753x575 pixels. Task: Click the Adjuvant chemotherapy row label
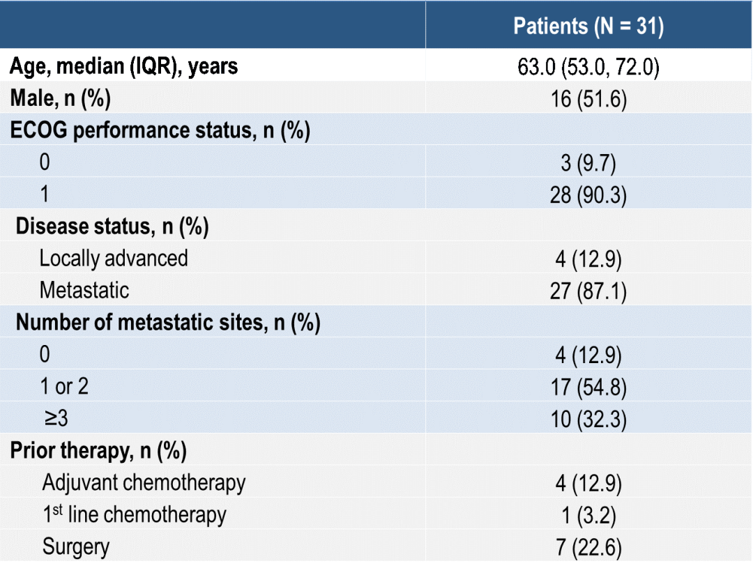(144, 483)
